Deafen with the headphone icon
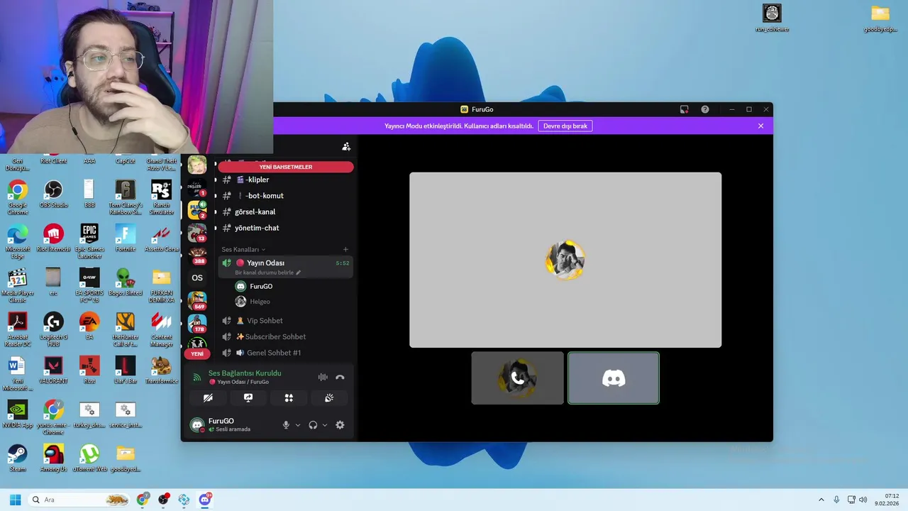This screenshot has height=511, width=908. click(x=313, y=425)
